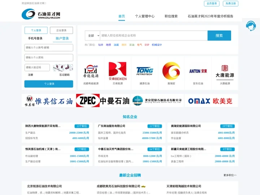This screenshot has width=260, height=195.
Task: Open 石油英才网2023年年度分析报告
Action: [x=210, y=16]
